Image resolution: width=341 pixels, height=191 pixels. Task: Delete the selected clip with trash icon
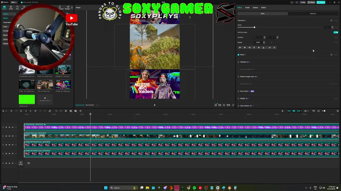pos(35,111)
